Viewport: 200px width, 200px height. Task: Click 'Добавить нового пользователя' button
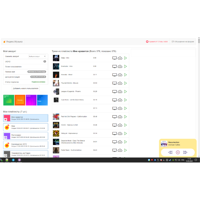[26, 88]
